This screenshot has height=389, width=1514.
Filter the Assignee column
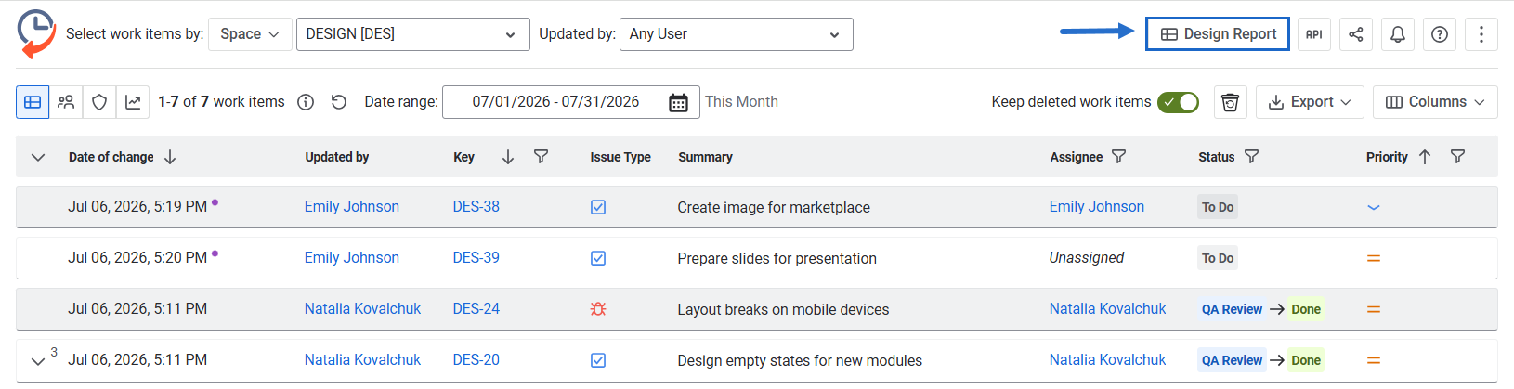(1119, 157)
